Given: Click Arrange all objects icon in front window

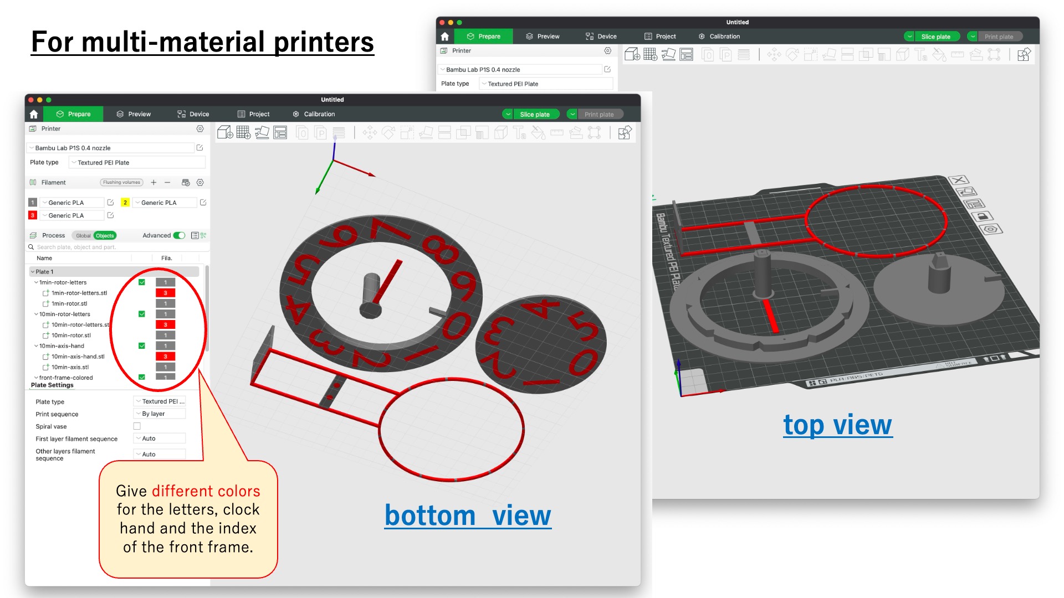Looking at the screenshot, I should click(x=280, y=133).
